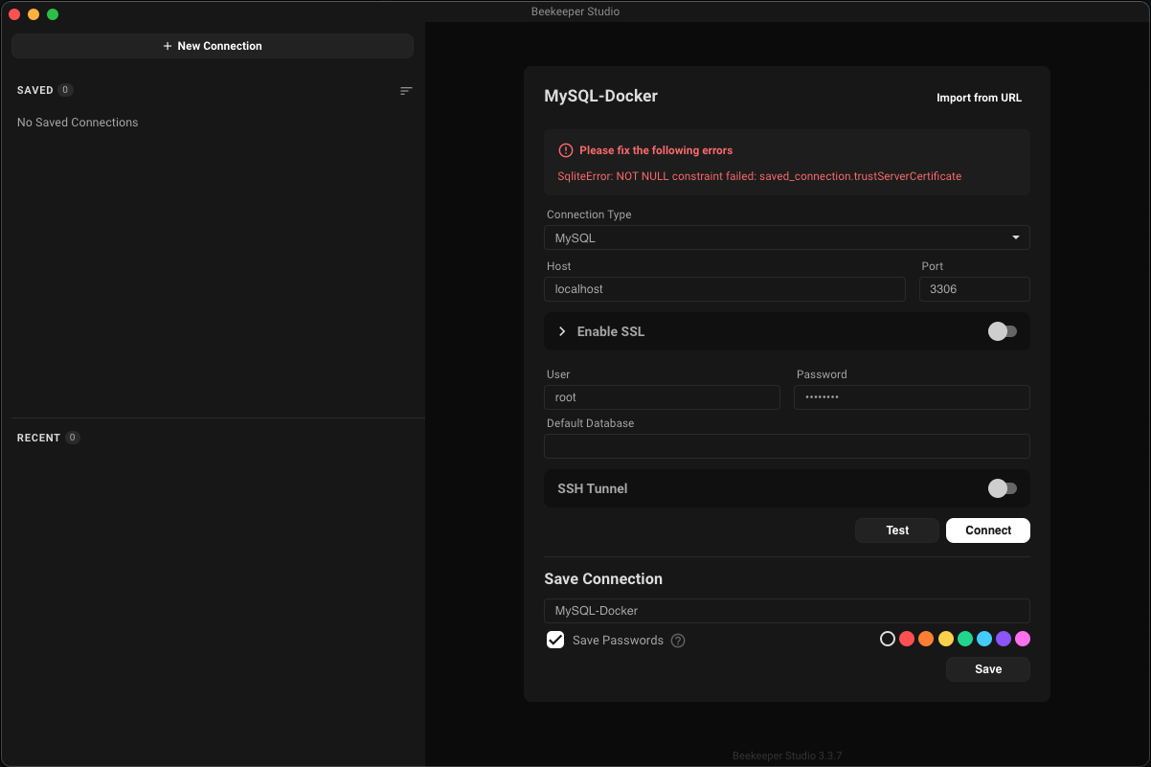This screenshot has height=767, width=1151.
Task: Click the New Connection button
Action: 213,46
